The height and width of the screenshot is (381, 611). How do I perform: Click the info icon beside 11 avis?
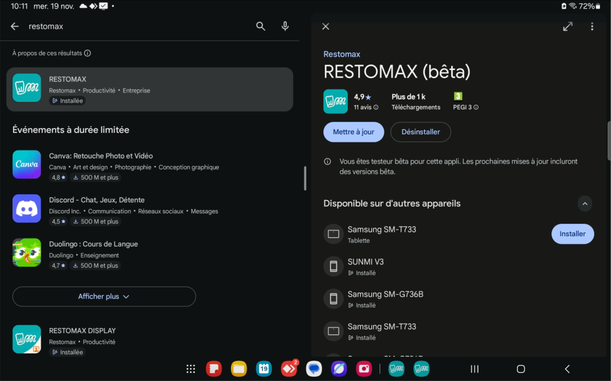click(376, 107)
